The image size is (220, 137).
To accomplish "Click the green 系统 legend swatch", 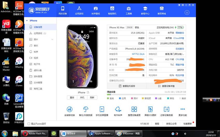I will click(x=108, y=98).
